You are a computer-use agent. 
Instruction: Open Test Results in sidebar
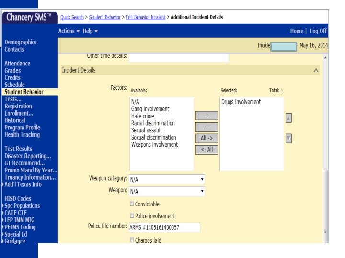18,149
